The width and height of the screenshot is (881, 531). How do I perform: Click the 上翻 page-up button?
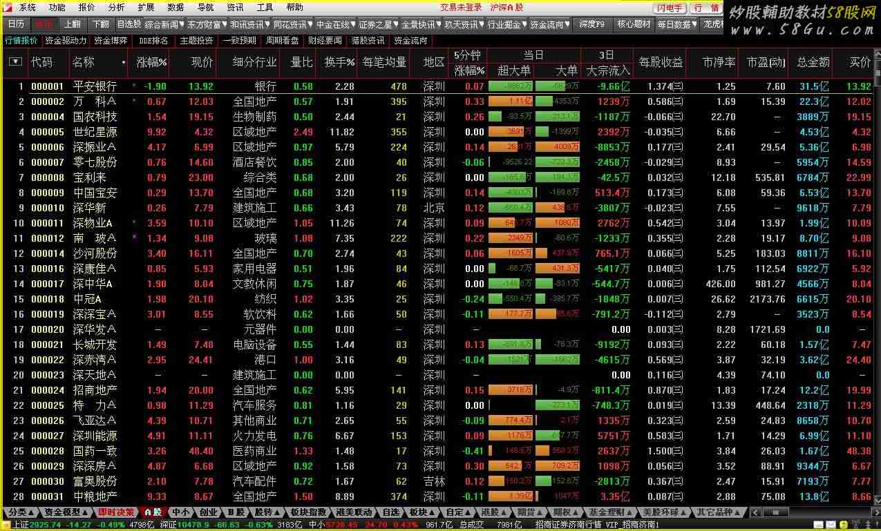[72, 24]
